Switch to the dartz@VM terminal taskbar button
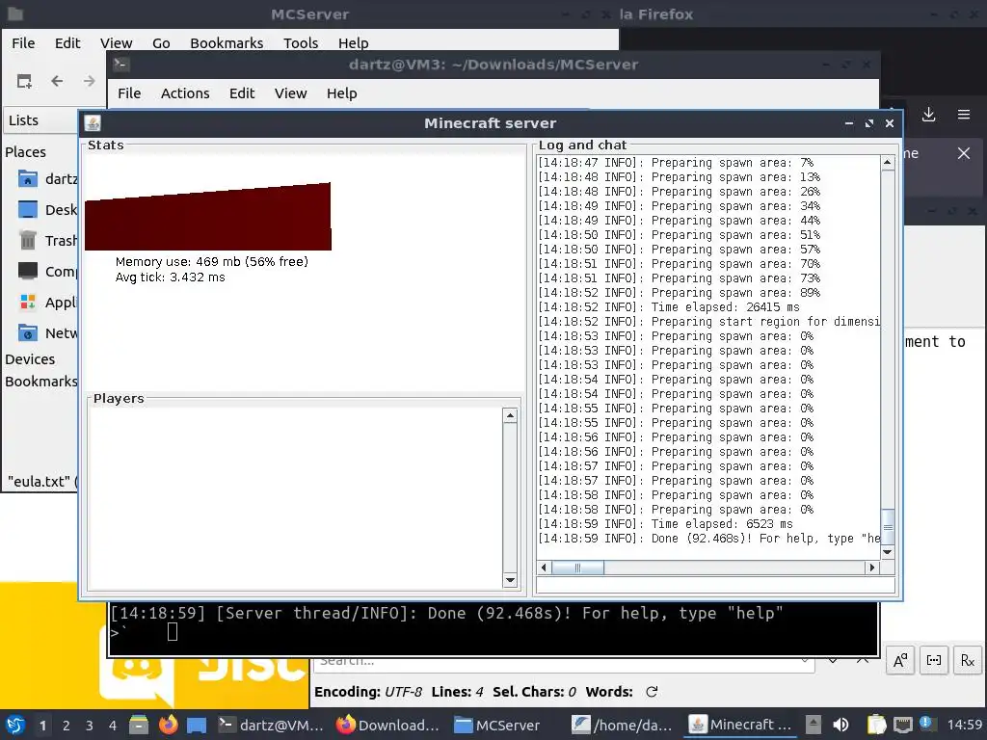The image size is (987, 740). pyautogui.click(x=271, y=726)
